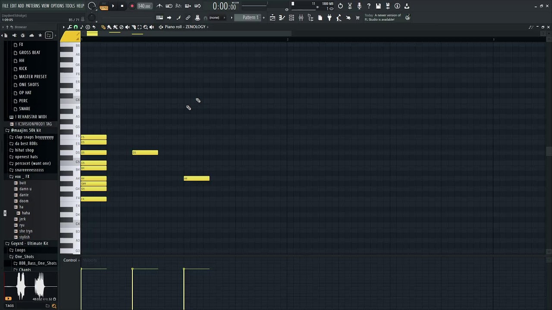This screenshot has height=310, width=552.
Task: Open the undo history circular arrow icon
Action: click(340, 6)
